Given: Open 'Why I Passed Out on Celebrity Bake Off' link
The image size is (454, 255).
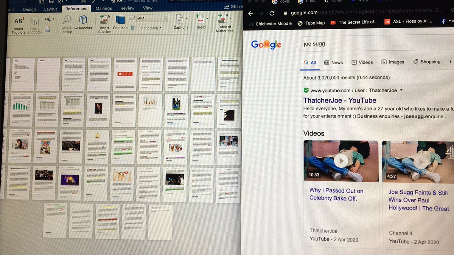Looking at the screenshot, I should 336,194.
